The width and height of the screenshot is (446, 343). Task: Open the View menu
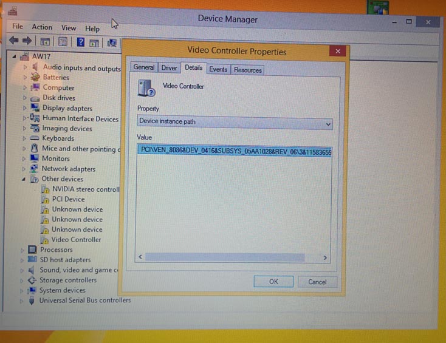69,28
